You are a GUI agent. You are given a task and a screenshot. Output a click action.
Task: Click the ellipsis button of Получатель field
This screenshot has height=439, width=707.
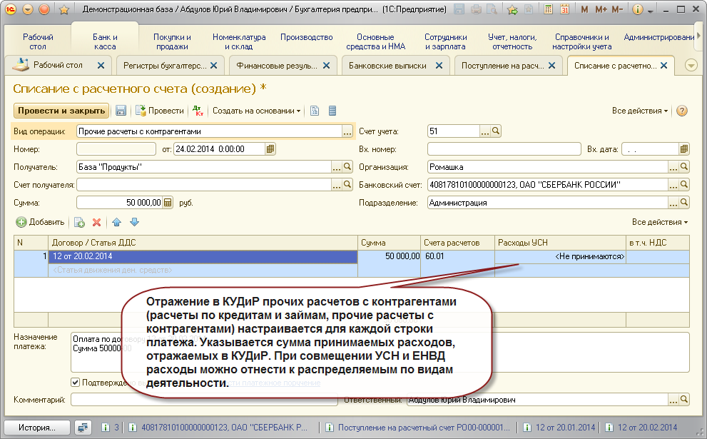pyautogui.click(x=337, y=167)
